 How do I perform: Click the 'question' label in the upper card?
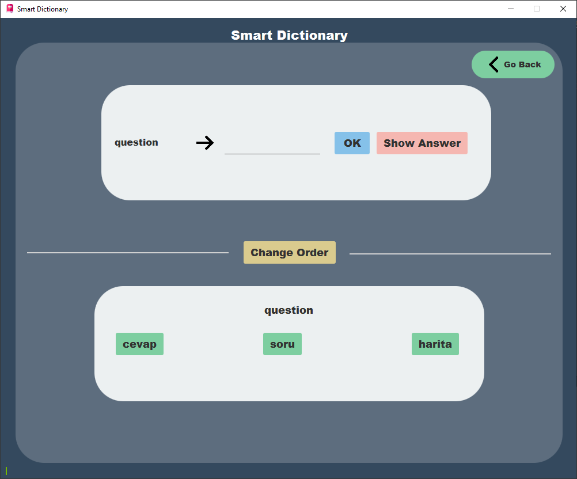[136, 143]
